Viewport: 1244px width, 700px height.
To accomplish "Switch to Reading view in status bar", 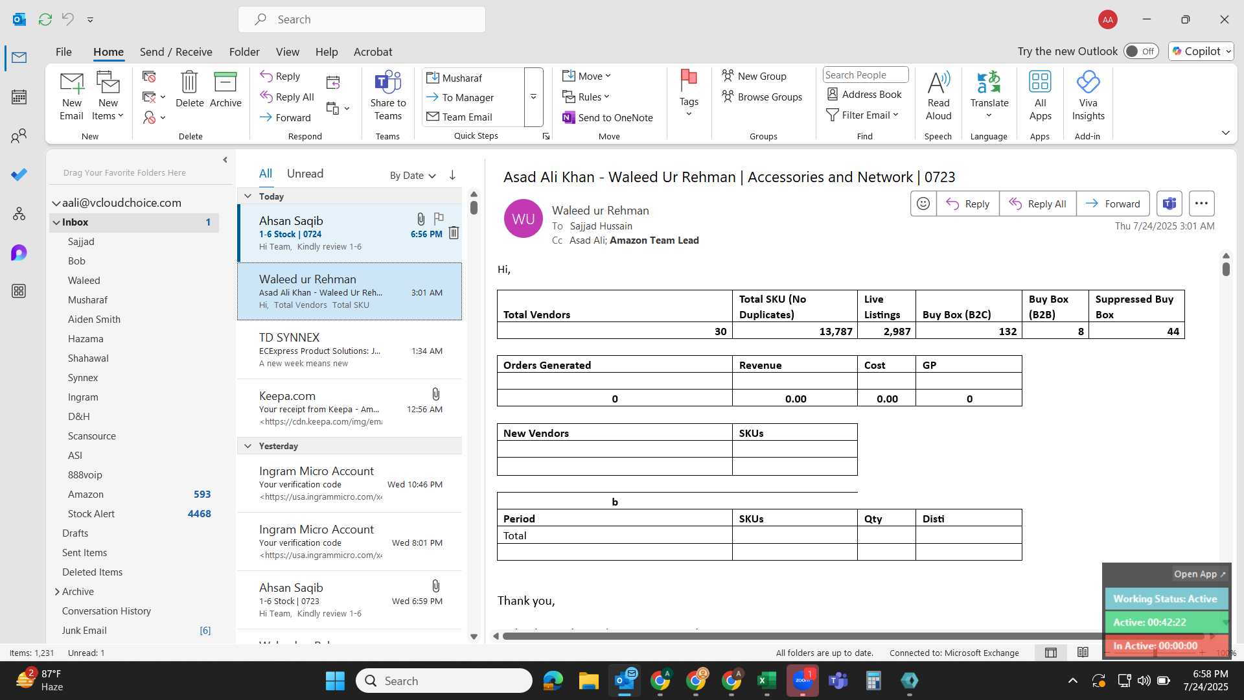I will click(1083, 653).
